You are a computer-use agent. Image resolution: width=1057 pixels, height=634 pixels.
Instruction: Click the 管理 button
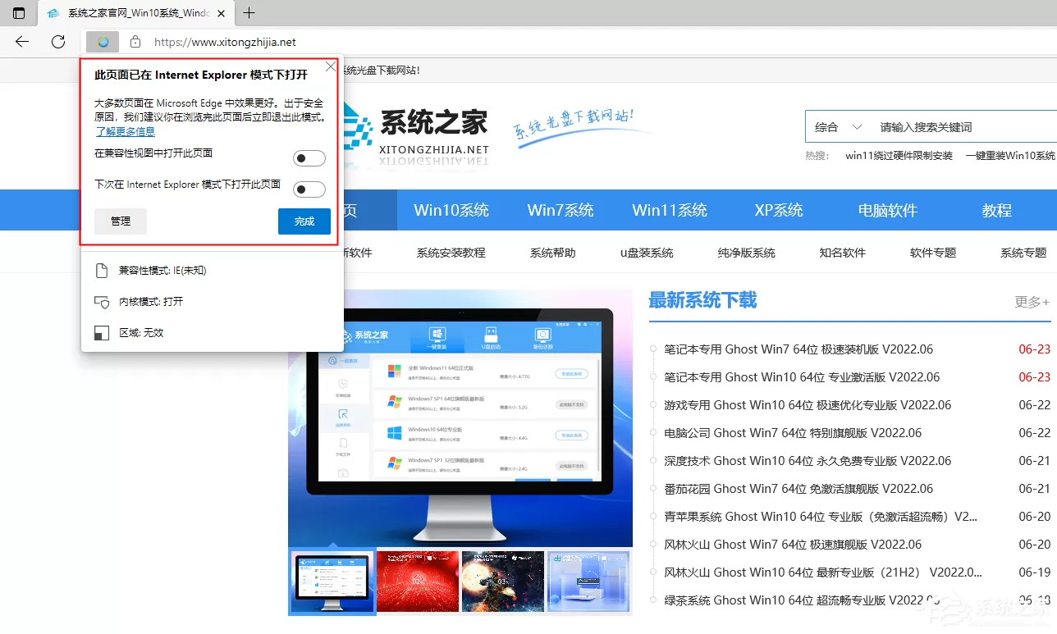pos(121,221)
